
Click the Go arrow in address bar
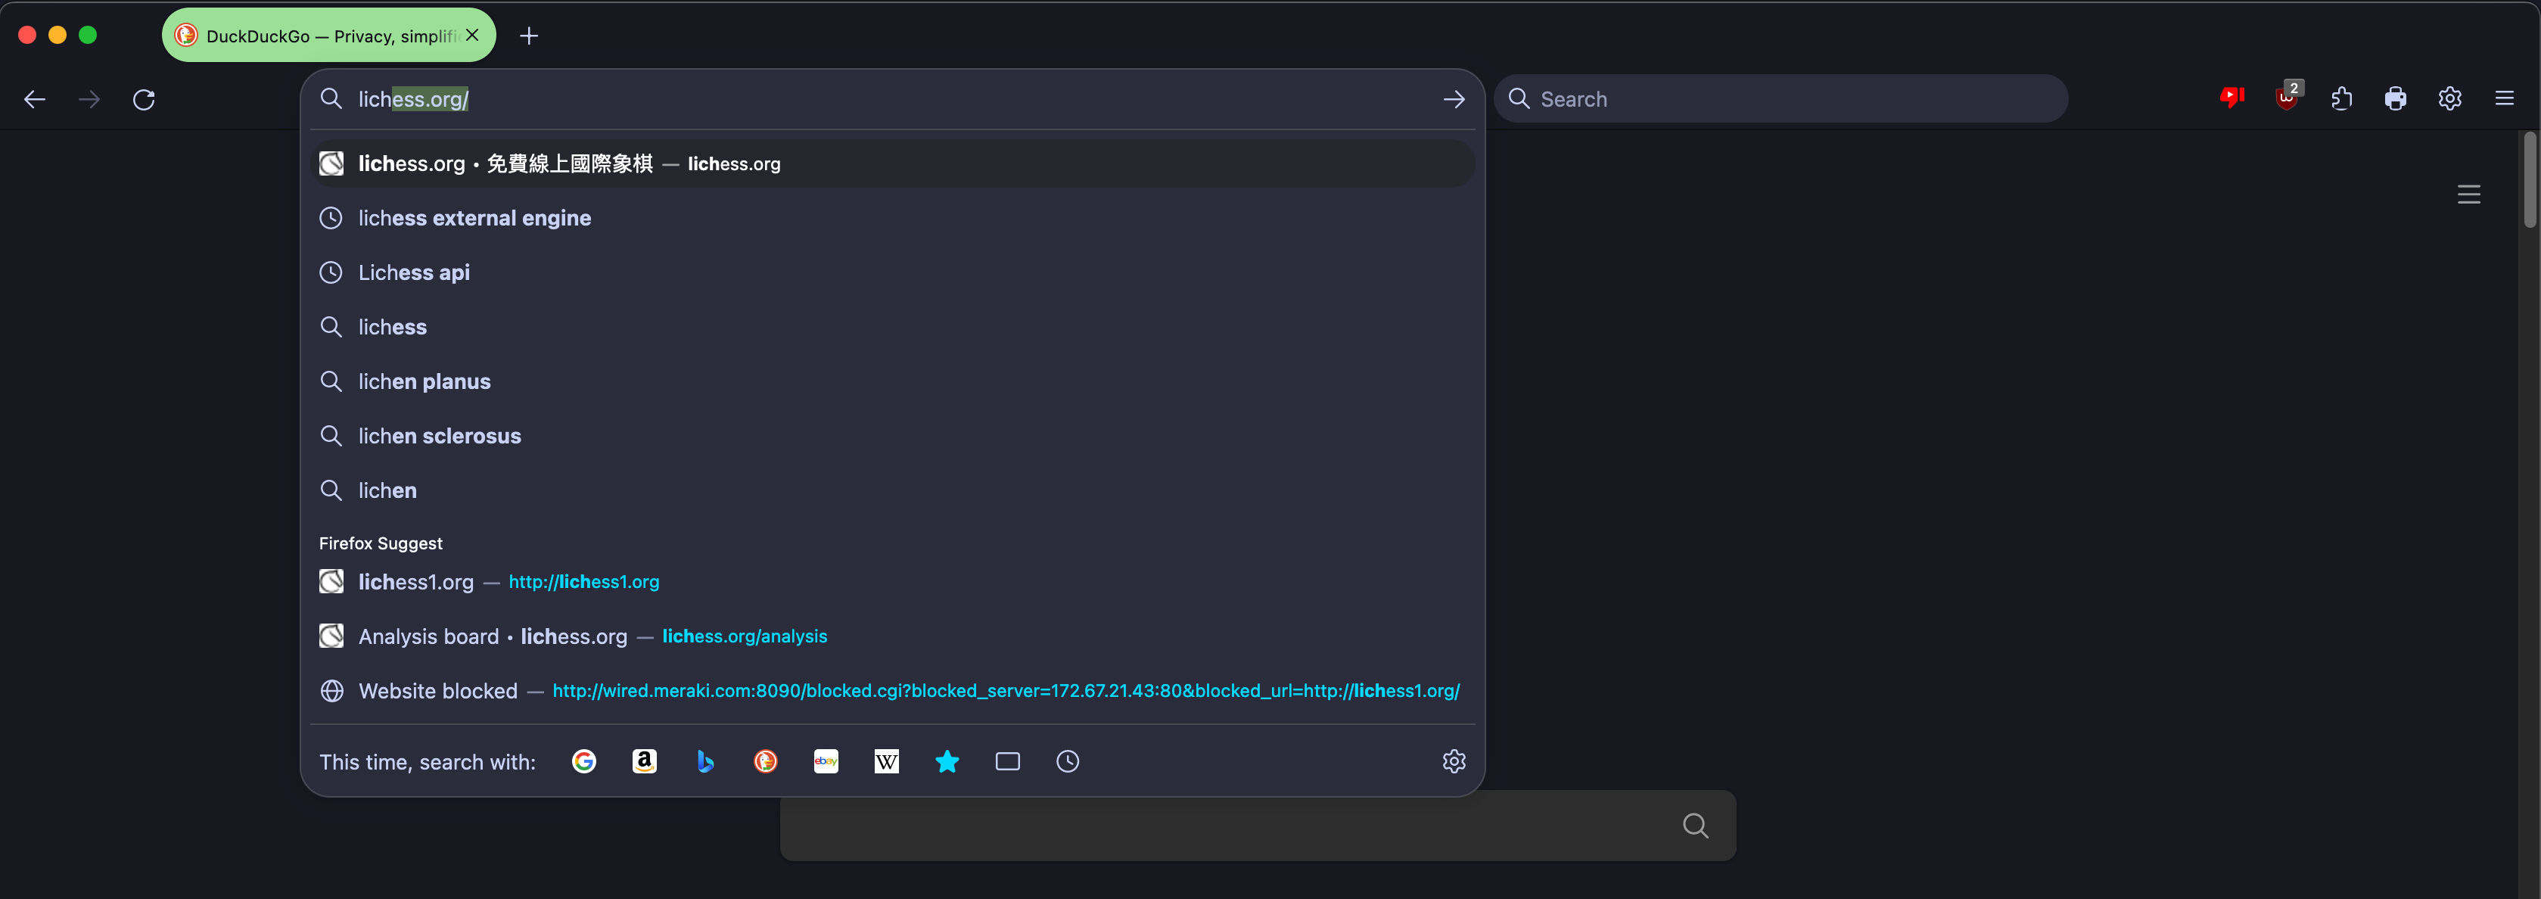(1453, 98)
